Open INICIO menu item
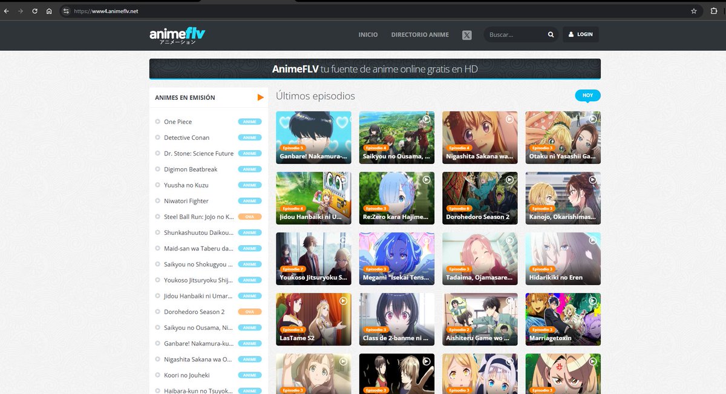This screenshot has width=726, height=394. click(368, 34)
